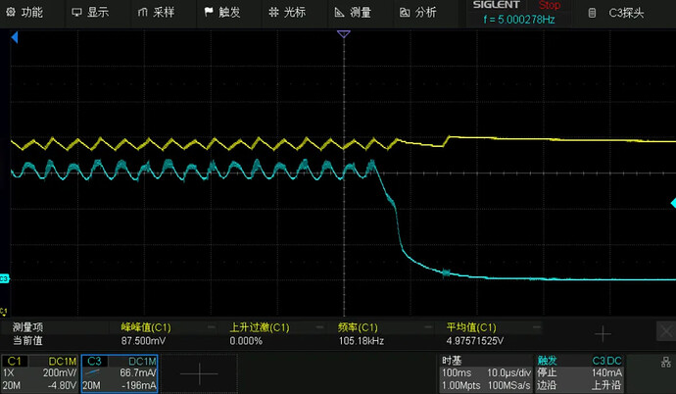Select the 峰峰值(C1) measurement
The image size is (676, 394).
click(x=145, y=334)
